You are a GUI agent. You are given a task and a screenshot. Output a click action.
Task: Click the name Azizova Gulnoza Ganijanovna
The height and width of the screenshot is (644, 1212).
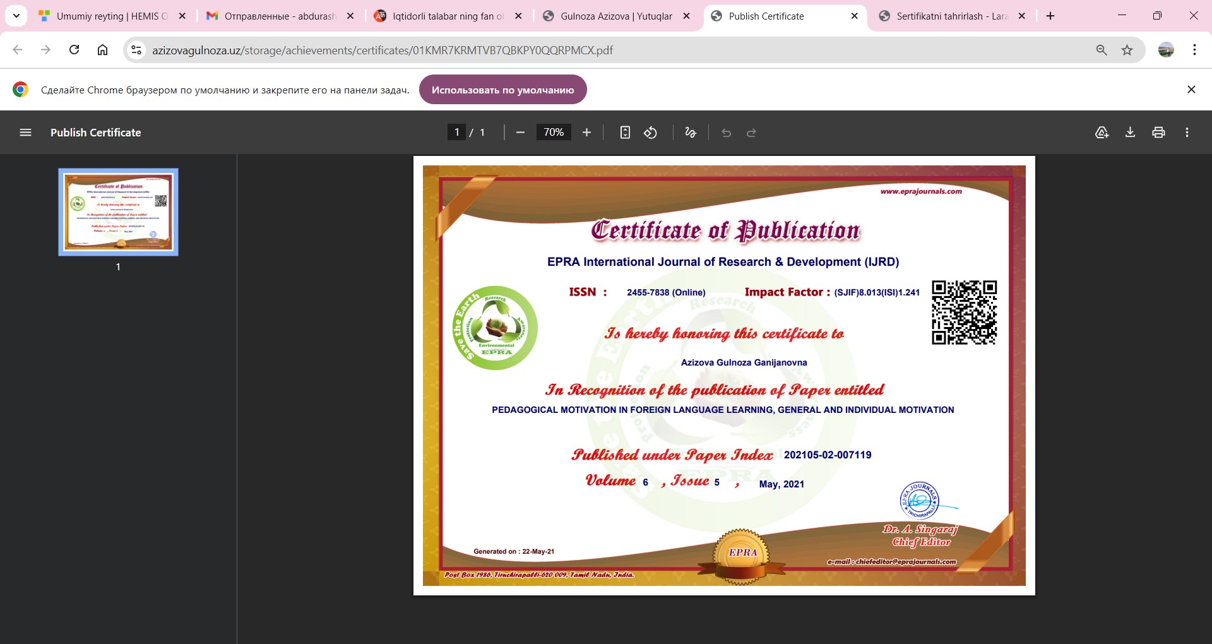[x=744, y=362]
